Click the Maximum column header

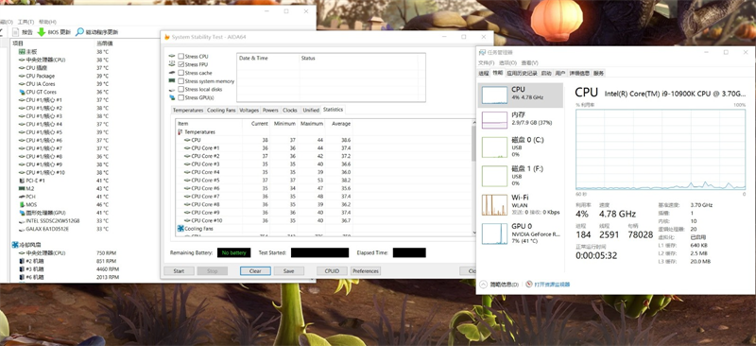click(x=312, y=124)
